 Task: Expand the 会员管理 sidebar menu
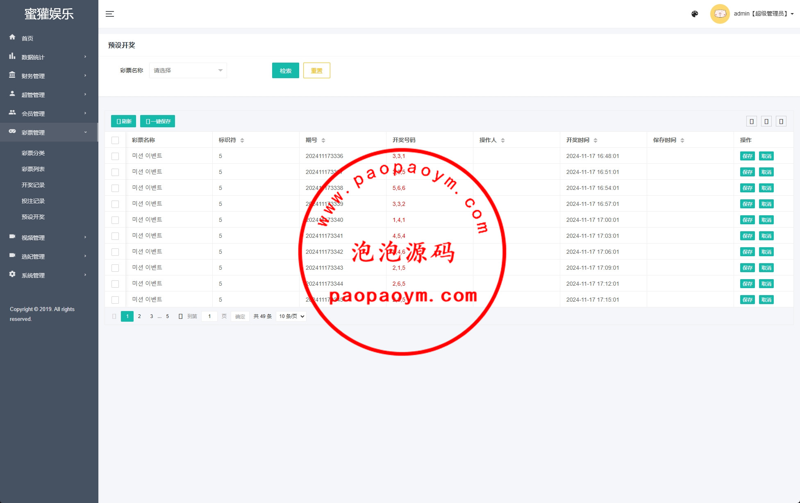[x=49, y=113]
